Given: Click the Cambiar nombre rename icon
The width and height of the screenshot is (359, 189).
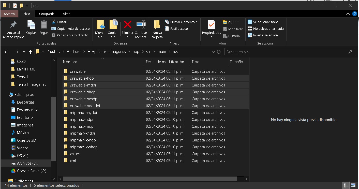Looking at the screenshot, I should coord(141,25).
